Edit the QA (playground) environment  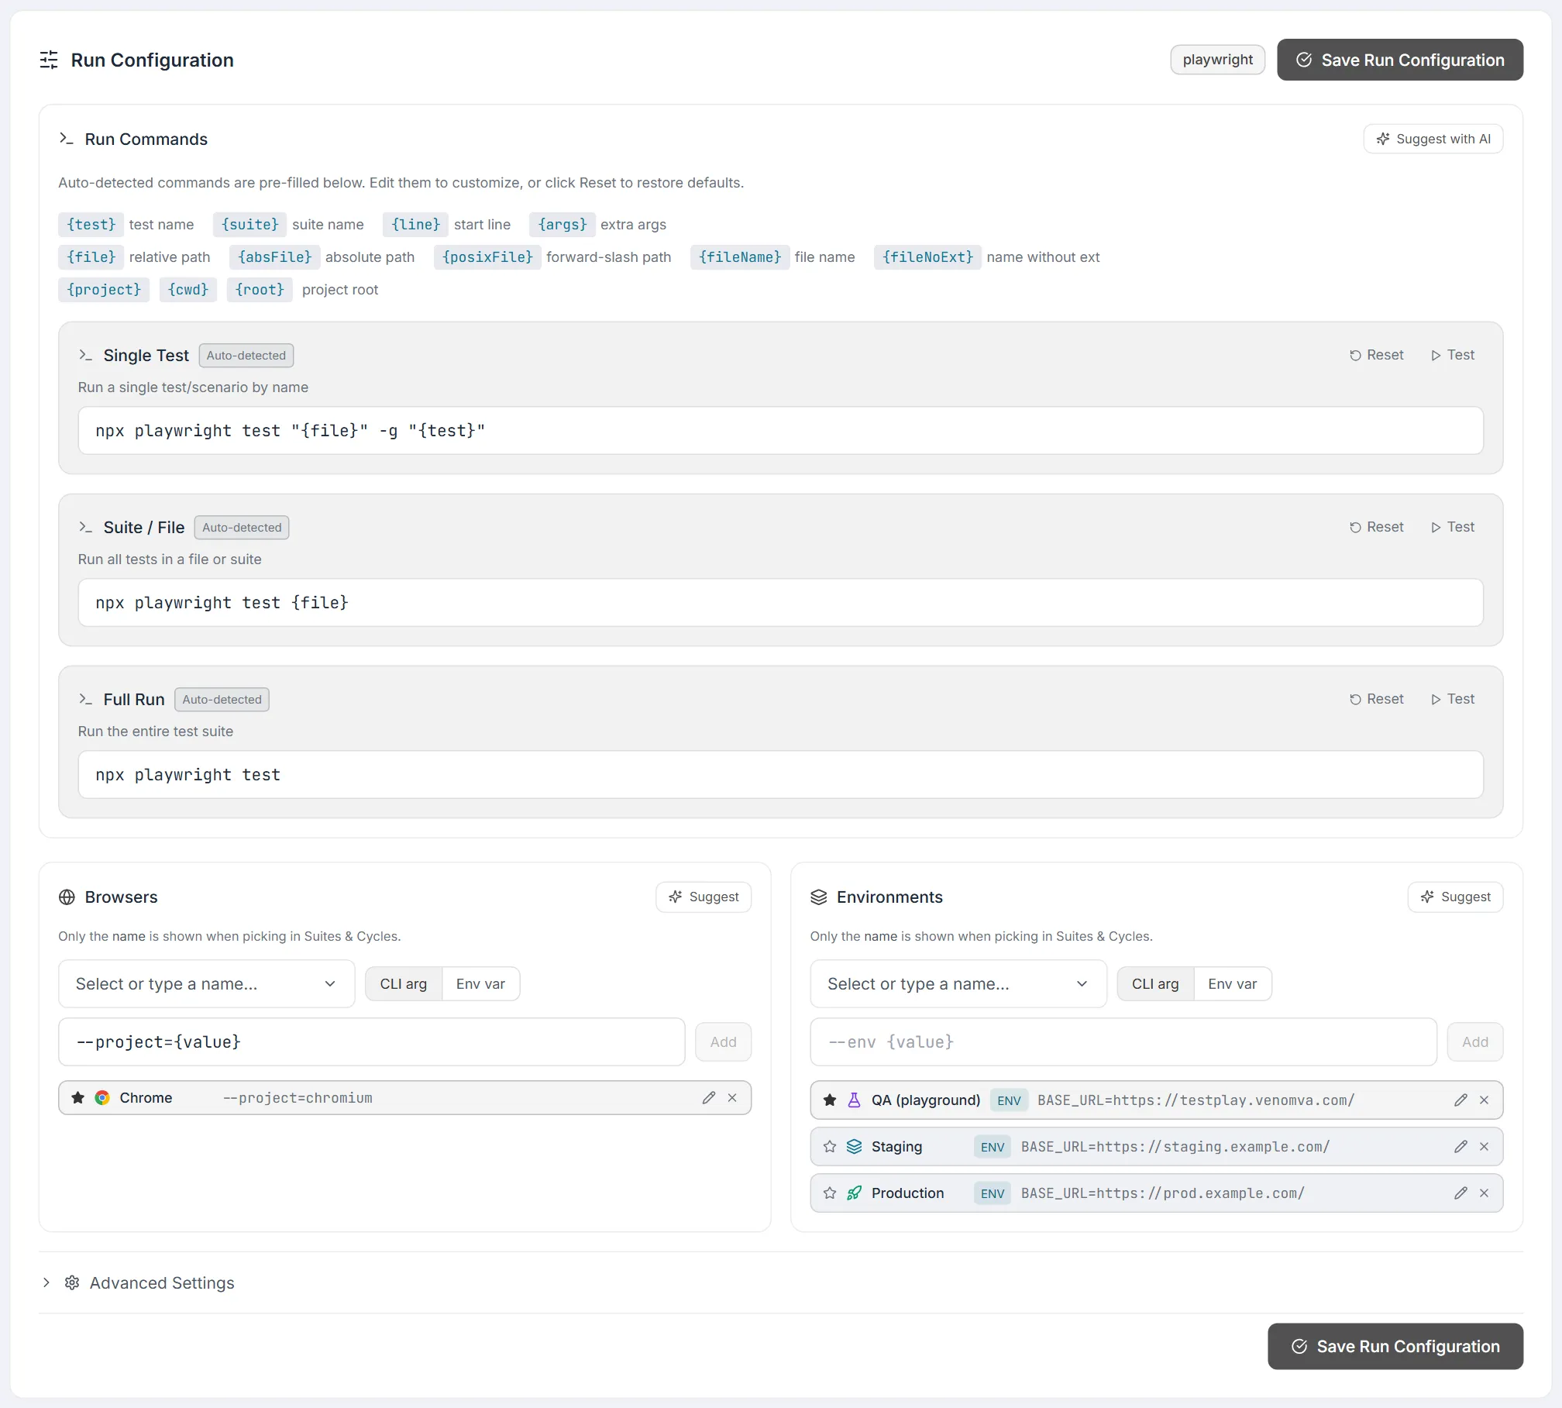1461,1100
